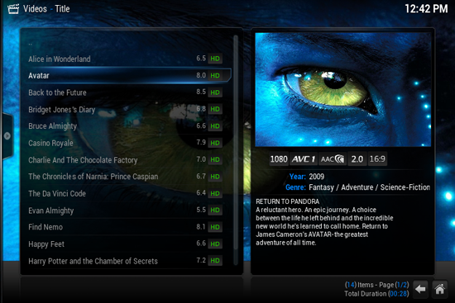Viewport: 455px width, 303px height.
Task: Click the 1080 resolution badge
Action: click(279, 159)
